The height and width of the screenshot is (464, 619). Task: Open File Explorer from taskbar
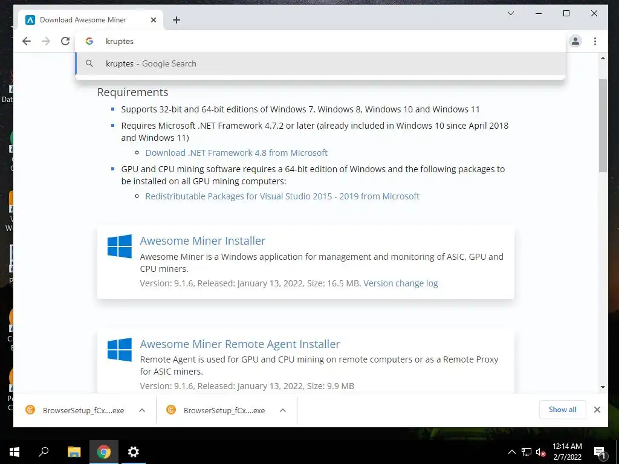point(74,452)
